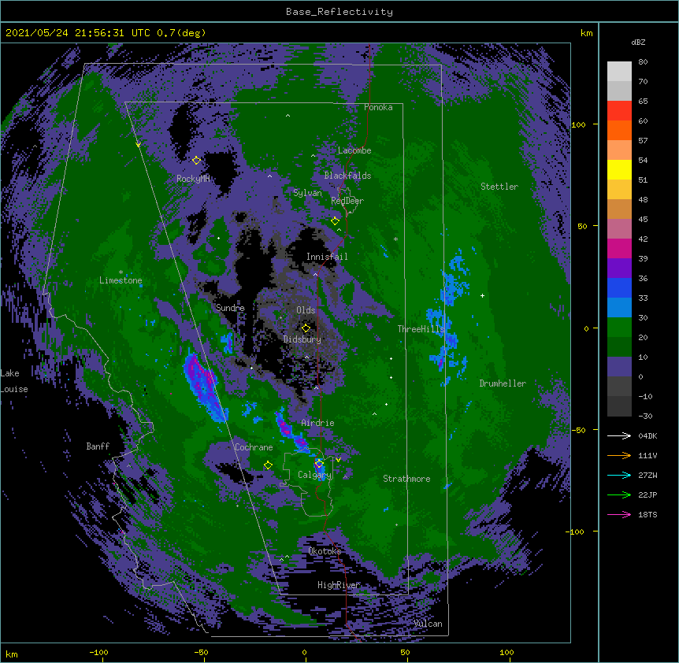Click the white cross west of Stettler
Screen dimensions: 679x663
click(x=482, y=295)
